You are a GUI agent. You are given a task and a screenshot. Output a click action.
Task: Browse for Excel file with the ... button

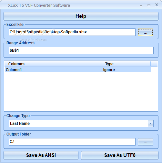[146, 32]
